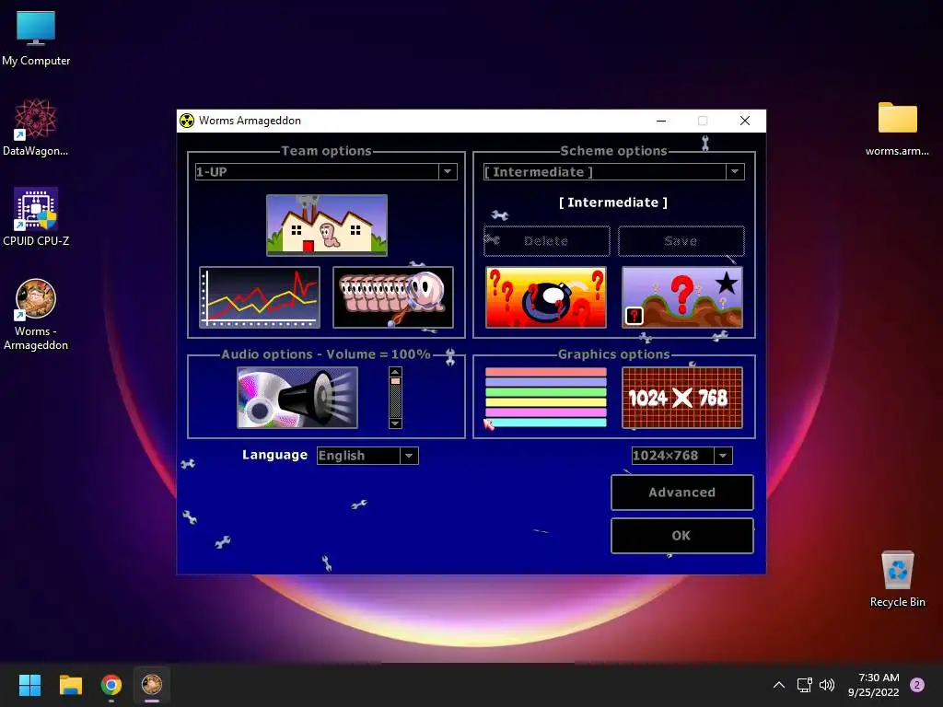Open File Explorer from the taskbar
The height and width of the screenshot is (707, 943).
point(70,685)
